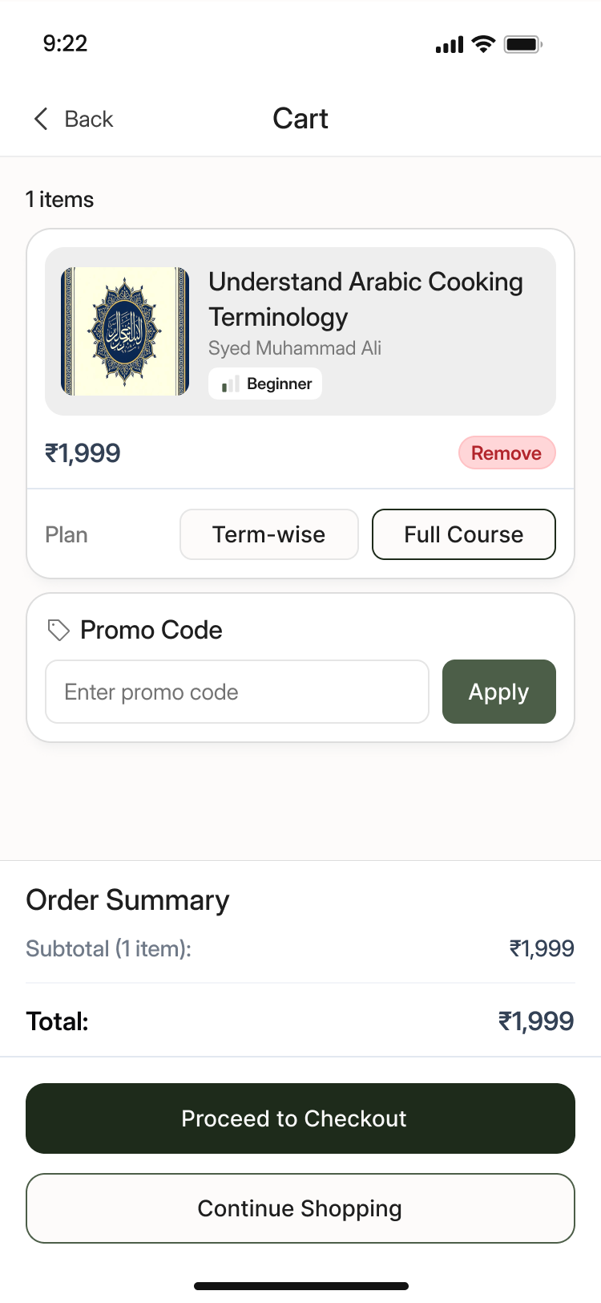Go back using the Back label
The image size is (601, 1303).
(89, 119)
